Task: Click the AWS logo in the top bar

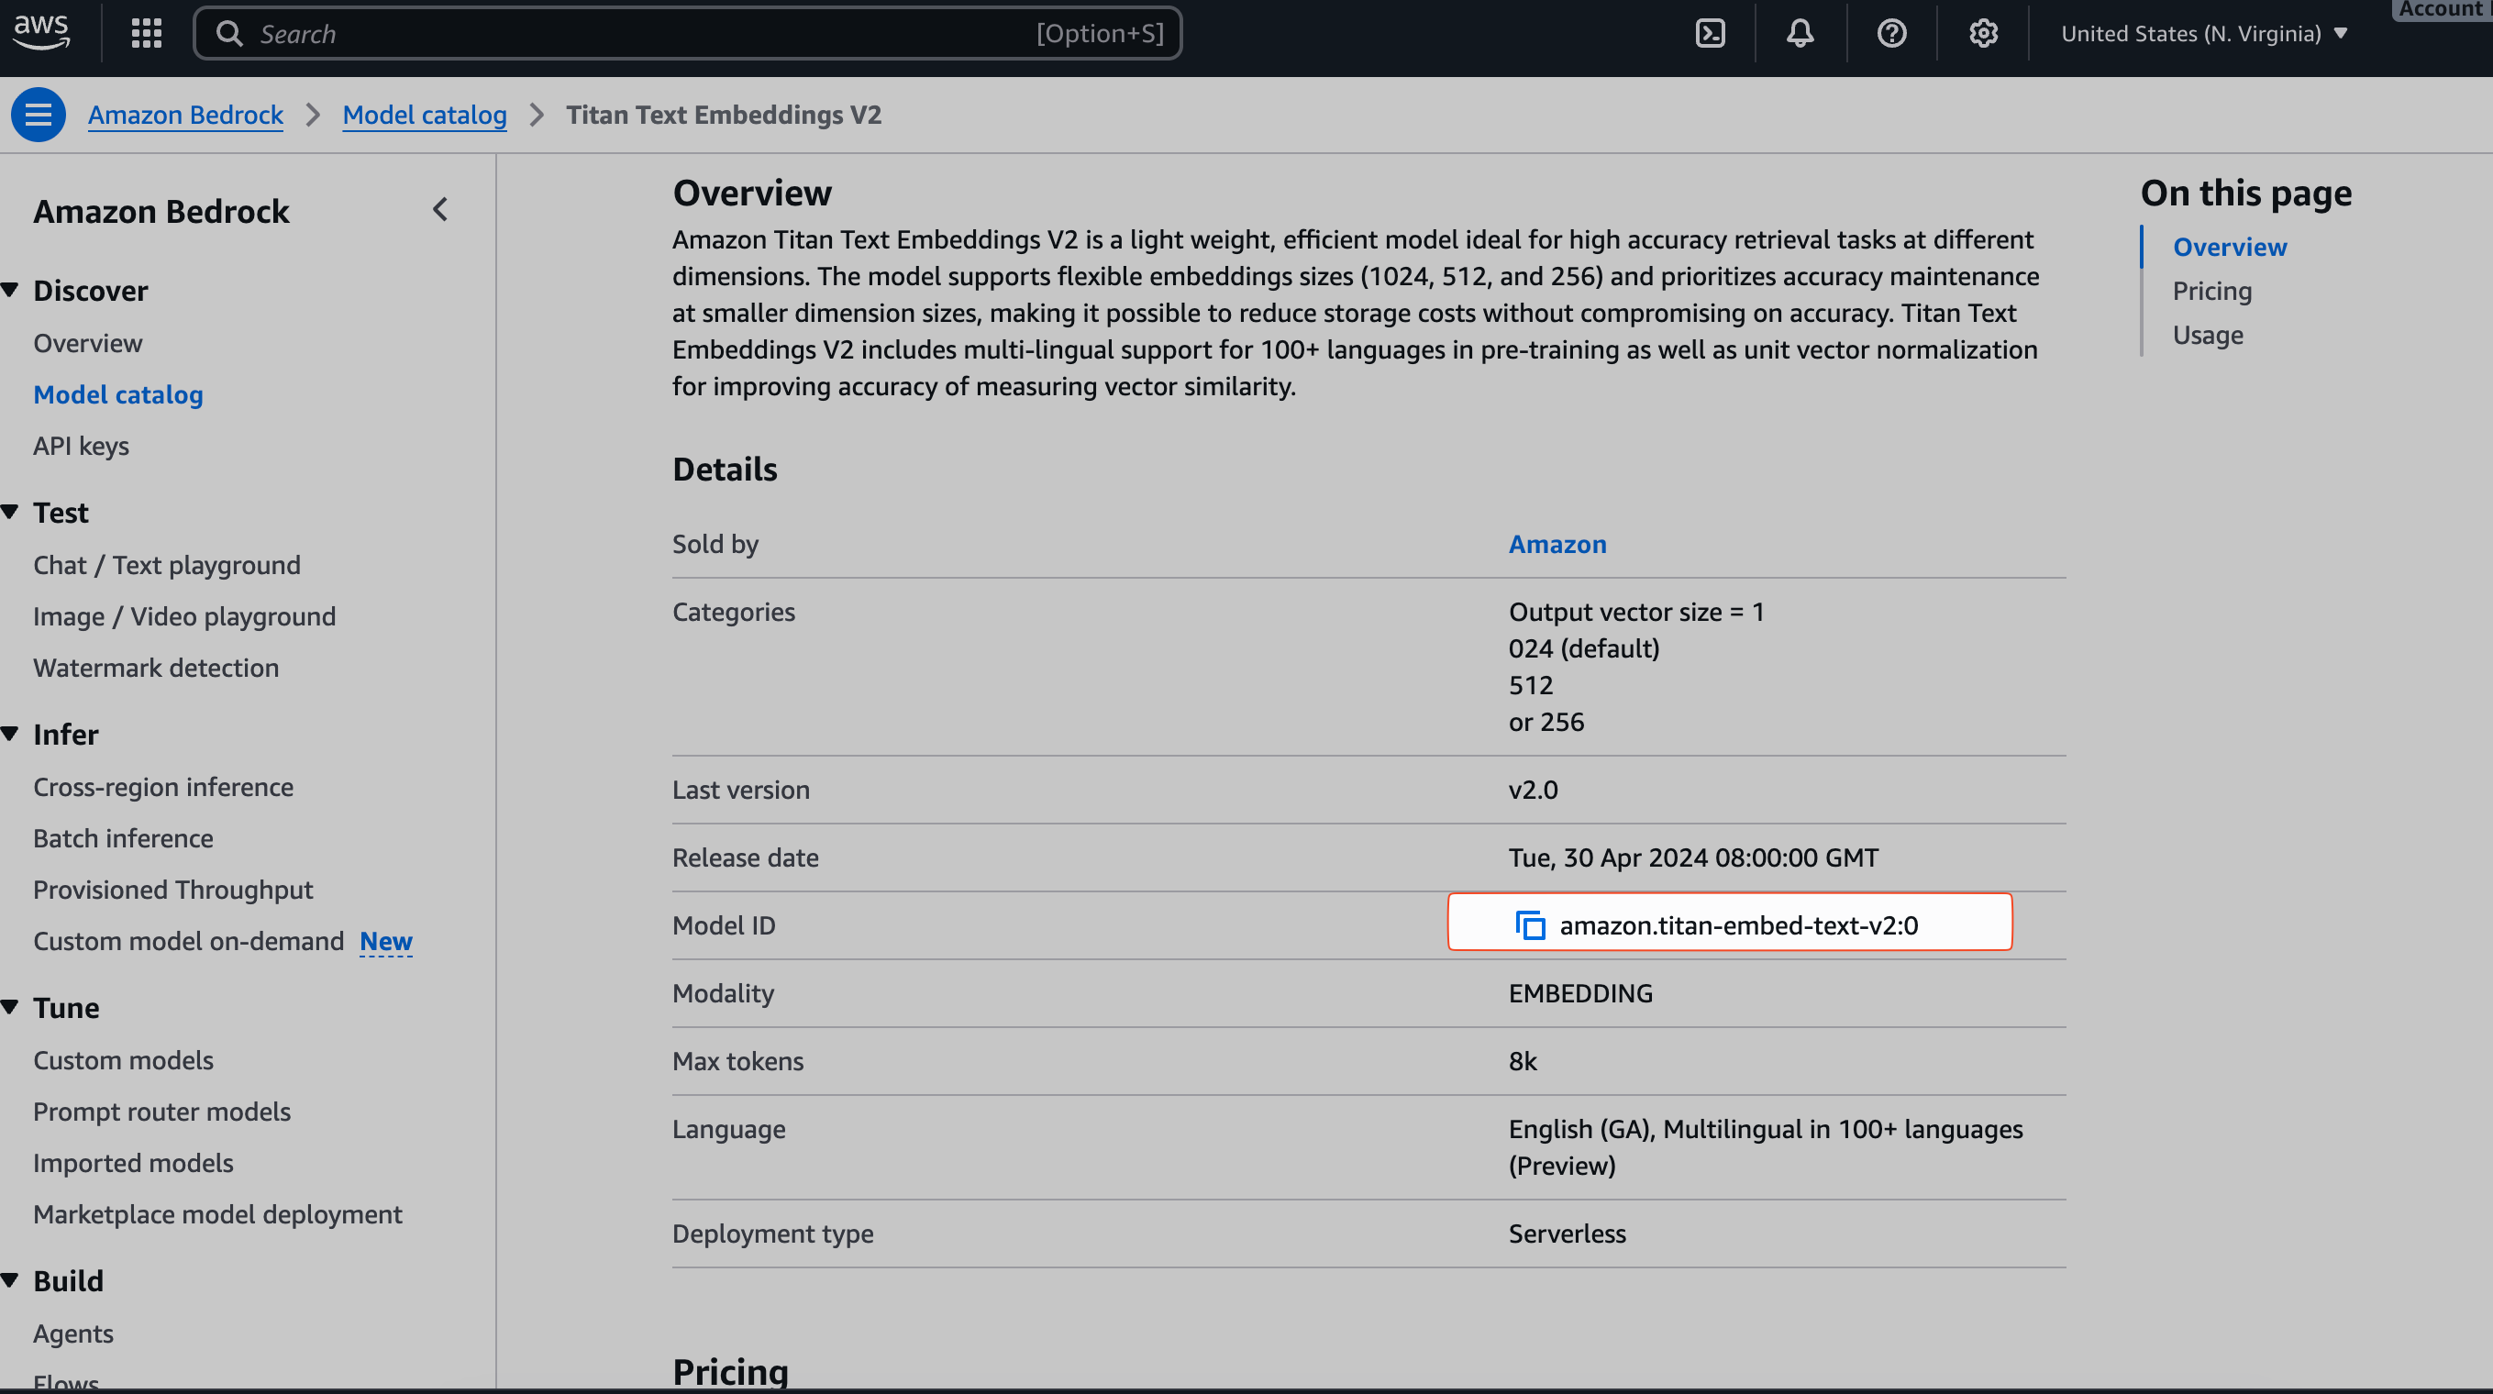Action: click(x=40, y=32)
